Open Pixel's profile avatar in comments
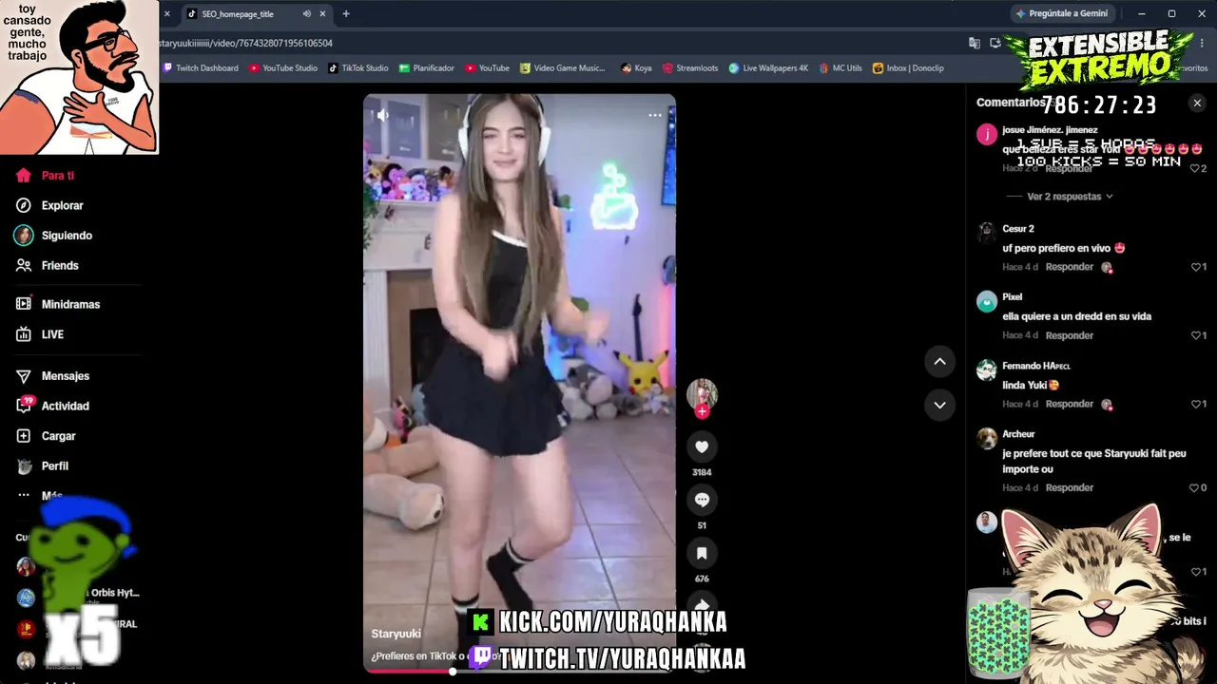The width and height of the screenshot is (1217, 684). [987, 301]
